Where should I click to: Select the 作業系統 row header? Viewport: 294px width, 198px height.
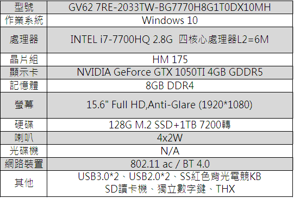(x=24, y=20)
